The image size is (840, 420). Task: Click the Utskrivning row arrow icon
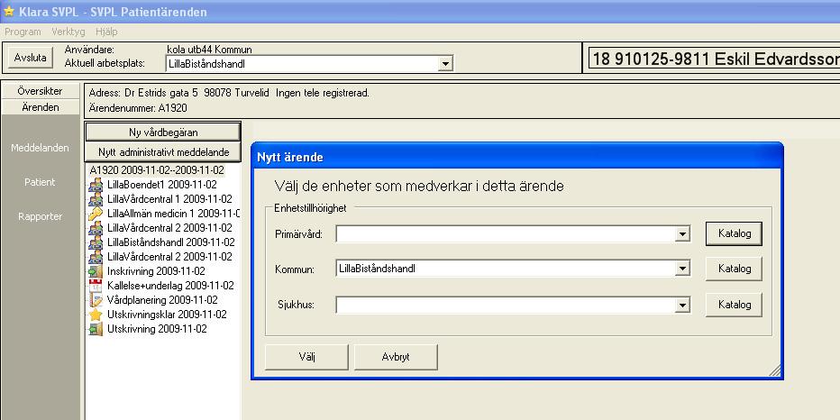96,330
